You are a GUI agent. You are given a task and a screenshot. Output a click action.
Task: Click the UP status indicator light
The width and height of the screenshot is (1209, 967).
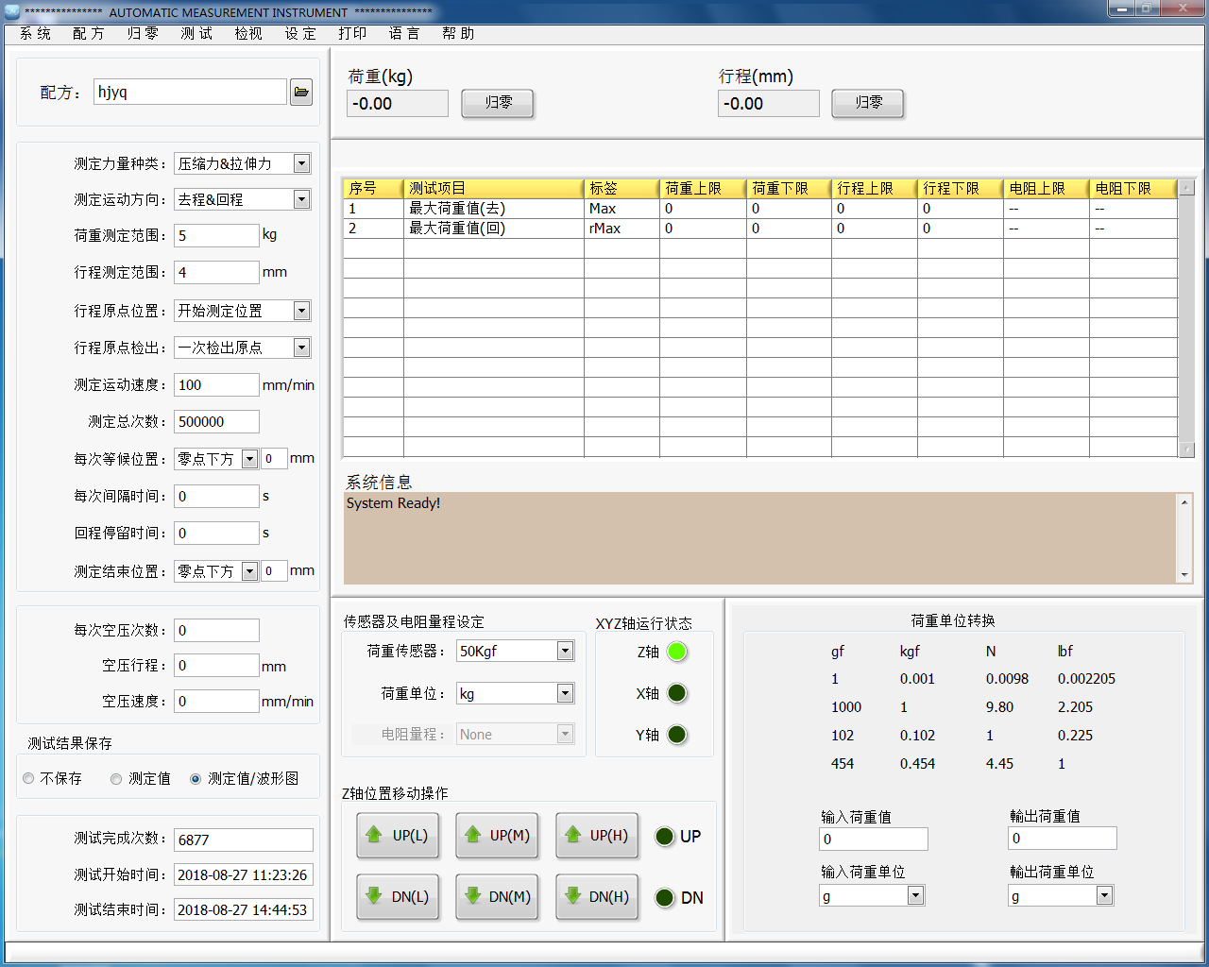[x=665, y=837]
